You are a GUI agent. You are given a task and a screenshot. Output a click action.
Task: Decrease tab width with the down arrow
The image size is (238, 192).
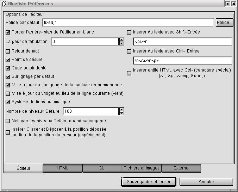(x=121, y=43)
